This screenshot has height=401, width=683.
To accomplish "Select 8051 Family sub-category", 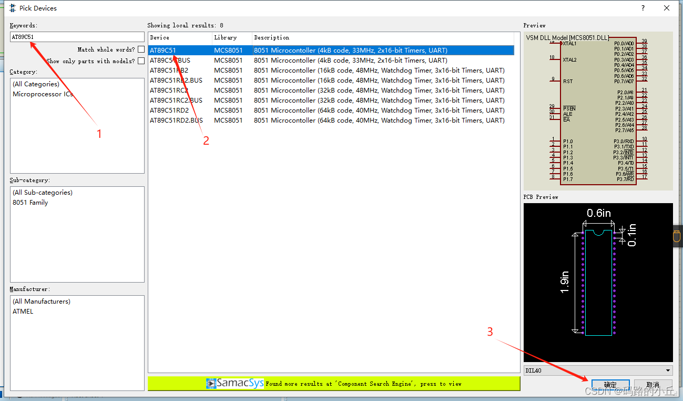I will click(30, 203).
